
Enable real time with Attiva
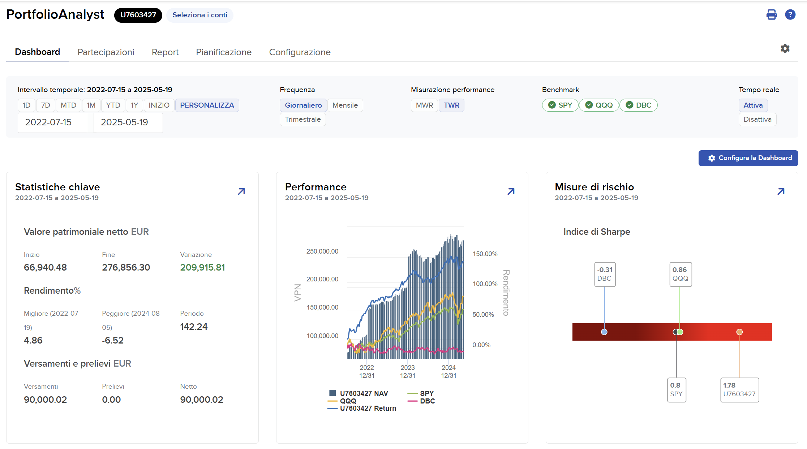click(x=753, y=105)
